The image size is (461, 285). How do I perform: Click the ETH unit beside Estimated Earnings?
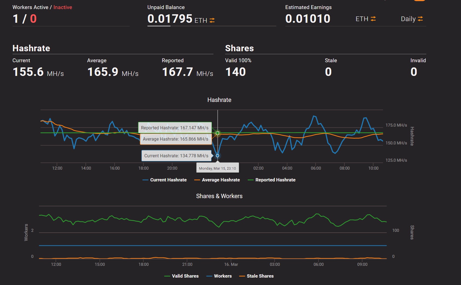click(362, 19)
